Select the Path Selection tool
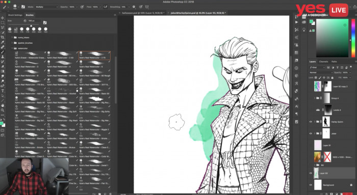The image size is (357, 195). coord(3,96)
